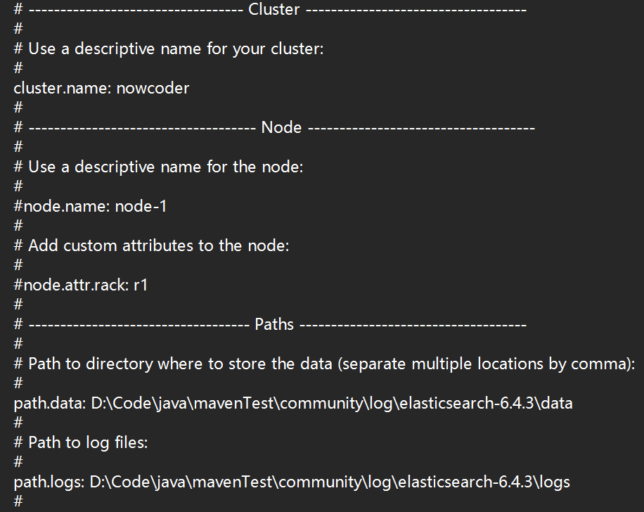Place cursor on the 'node-1' value
The image size is (644, 512).
click(141, 207)
